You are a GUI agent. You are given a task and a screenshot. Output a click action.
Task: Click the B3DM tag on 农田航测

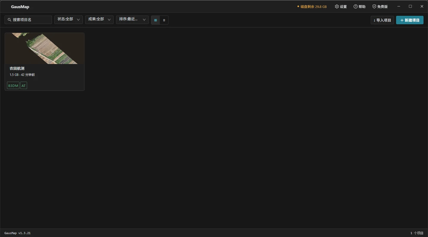tap(13, 86)
